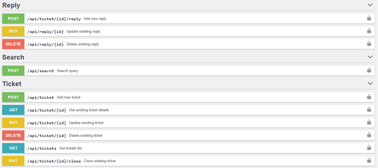Click the lock icon on Delete existing ticket
Viewport: 378px width, 168px height.
tap(369, 135)
